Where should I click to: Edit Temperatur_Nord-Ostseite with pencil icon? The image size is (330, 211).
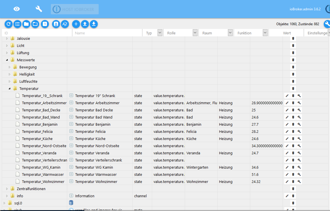[x=287, y=146]
